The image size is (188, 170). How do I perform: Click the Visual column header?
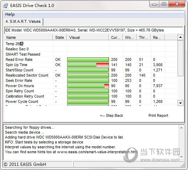click(88, 37)
